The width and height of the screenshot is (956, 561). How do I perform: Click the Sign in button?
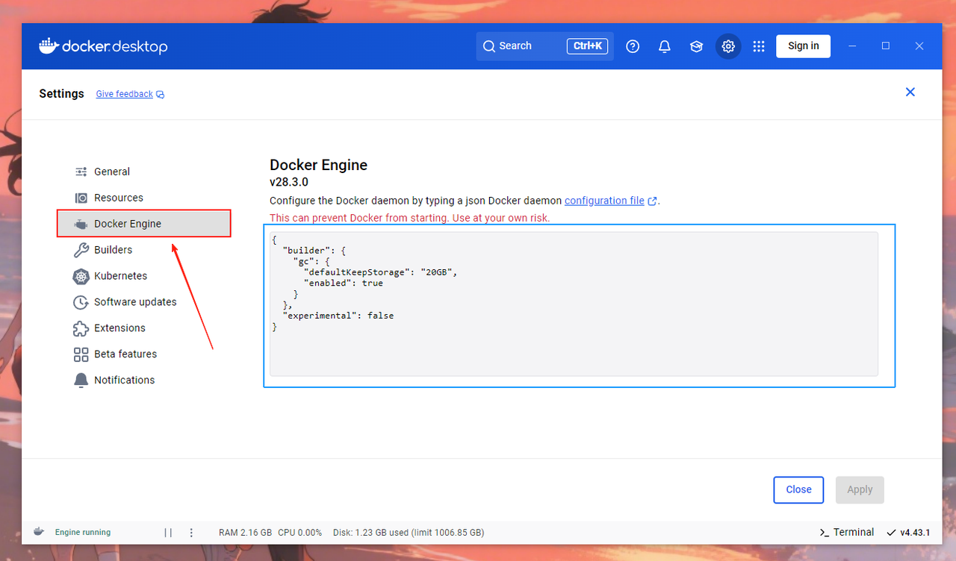pos(803,46)
